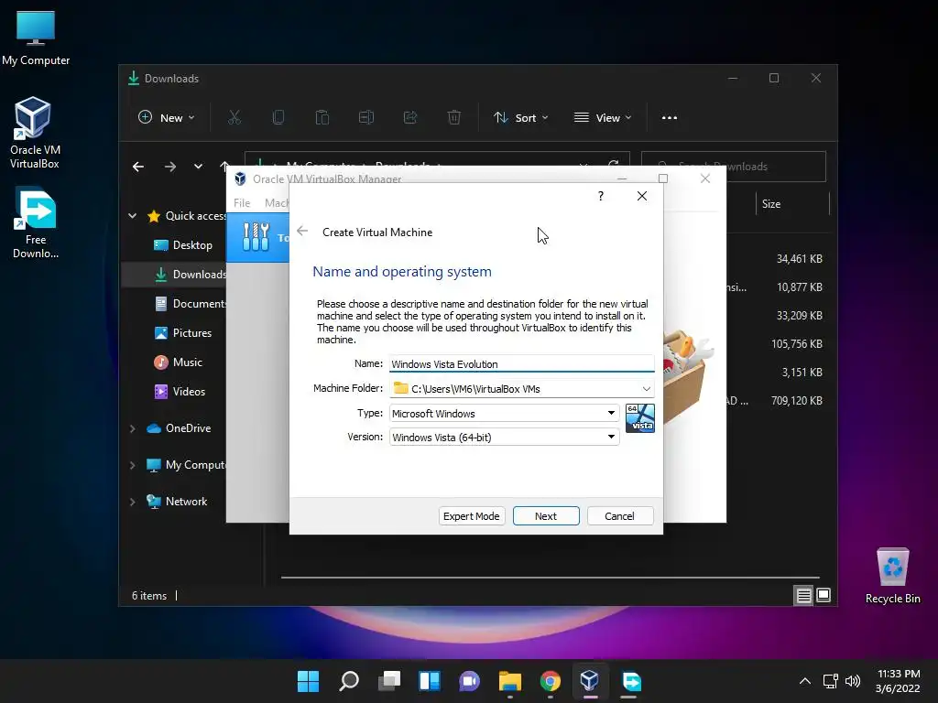Click the Tools icon in VirtualBox Manager
The image size is (938, 703).
coord(256,237)
